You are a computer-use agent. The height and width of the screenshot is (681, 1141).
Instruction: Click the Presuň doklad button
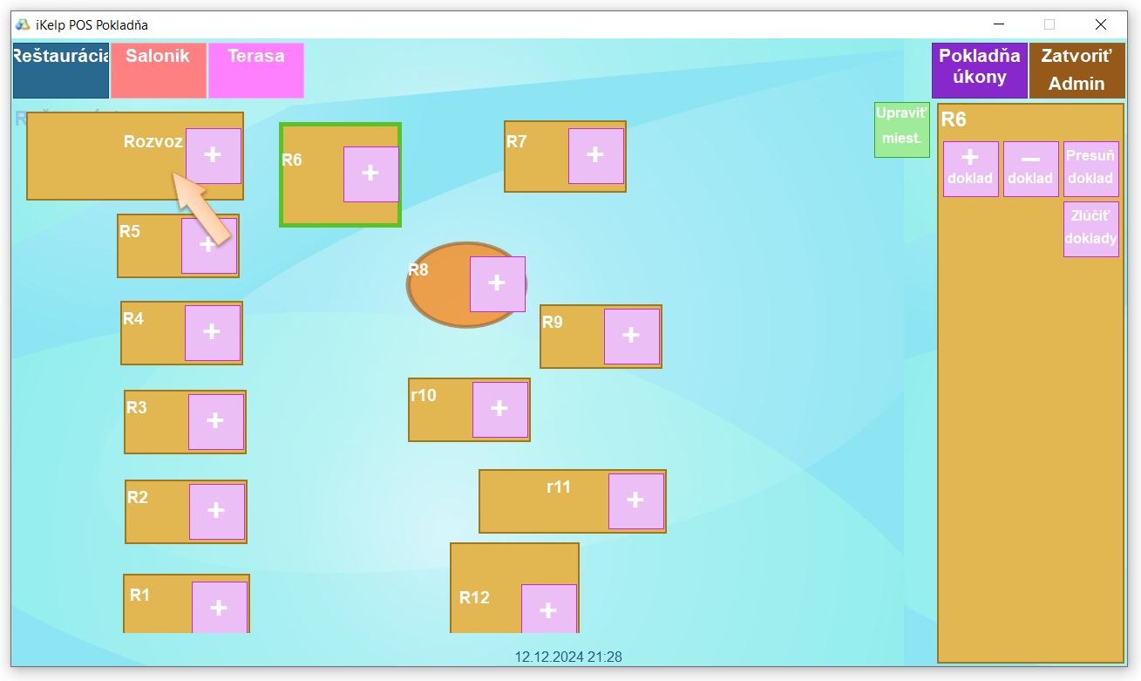[1090, 168]
